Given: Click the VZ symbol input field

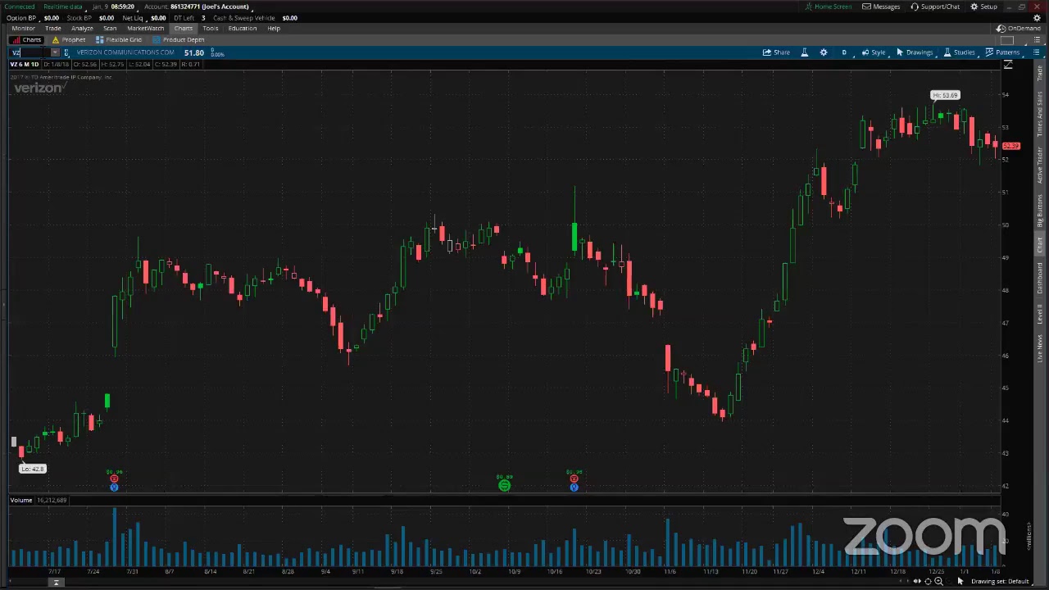Looking at the screenshot, I should (30, 52).
